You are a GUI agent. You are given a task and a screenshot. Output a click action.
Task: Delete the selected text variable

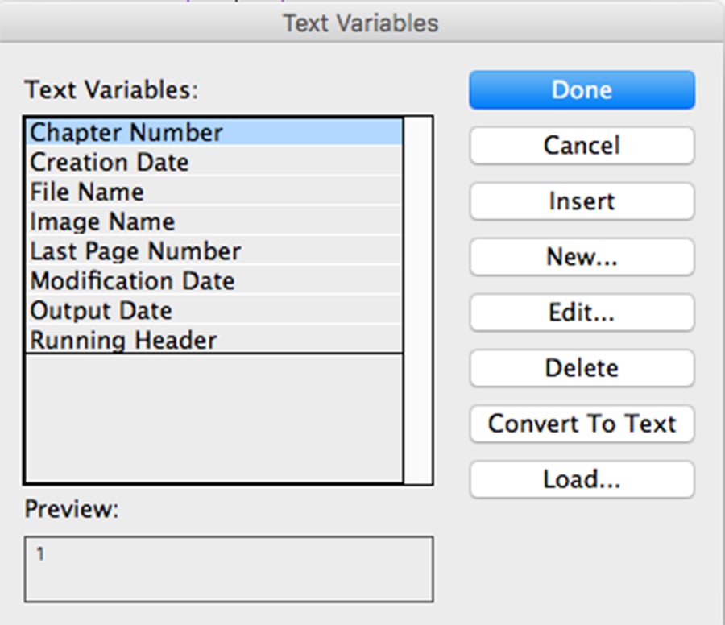(581, 368)
